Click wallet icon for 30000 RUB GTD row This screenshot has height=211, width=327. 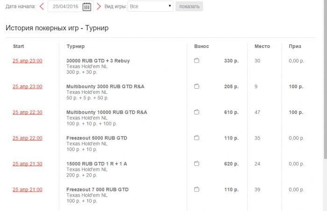pos(197,61)
